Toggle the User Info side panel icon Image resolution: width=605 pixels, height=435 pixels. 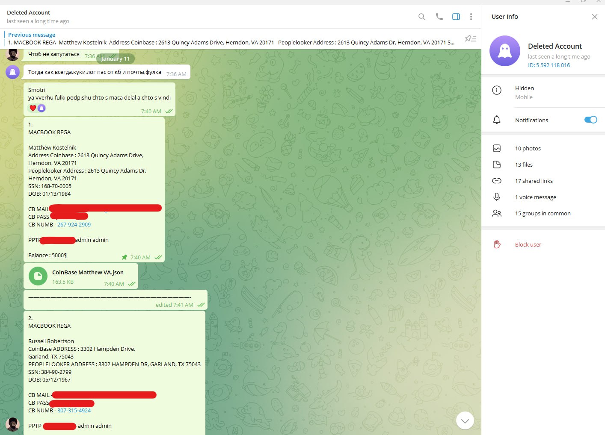(x=456, y=17)
